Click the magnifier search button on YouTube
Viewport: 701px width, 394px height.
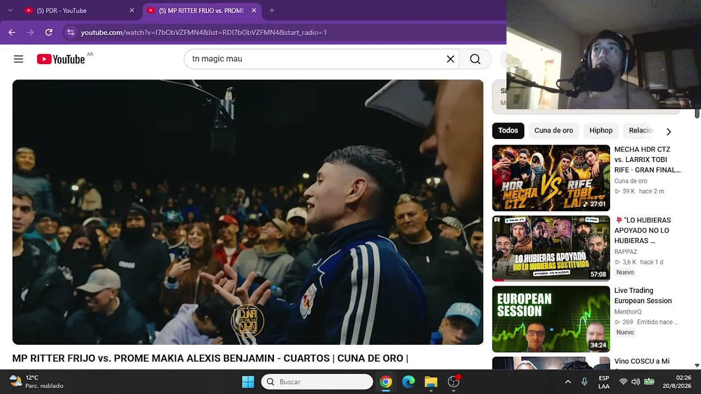(475, 59)
